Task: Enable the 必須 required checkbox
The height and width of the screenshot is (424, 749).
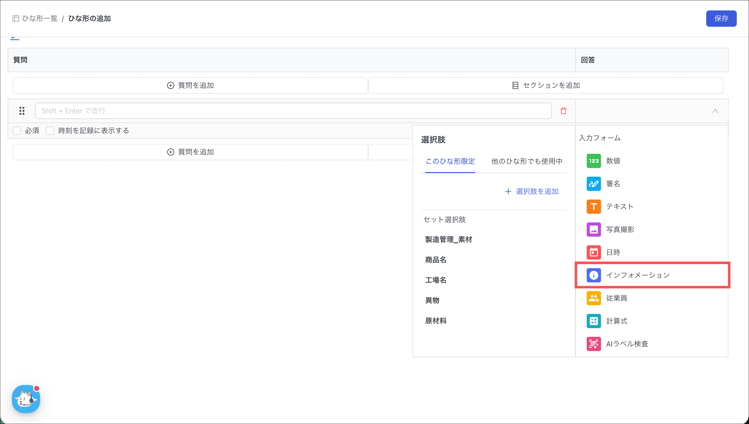Action: point(17,130)
